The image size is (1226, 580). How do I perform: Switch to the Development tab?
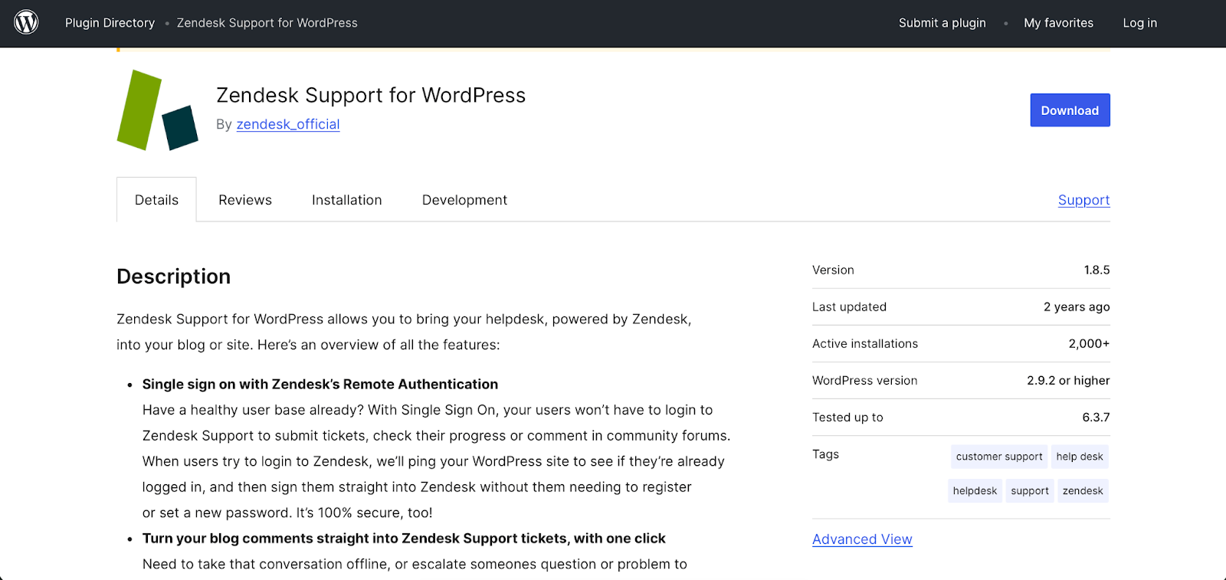(464, 200)
